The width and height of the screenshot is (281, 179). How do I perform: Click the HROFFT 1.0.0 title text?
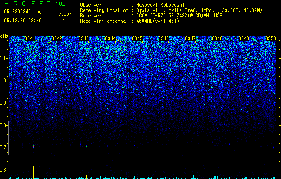click(x=35, y=4)
